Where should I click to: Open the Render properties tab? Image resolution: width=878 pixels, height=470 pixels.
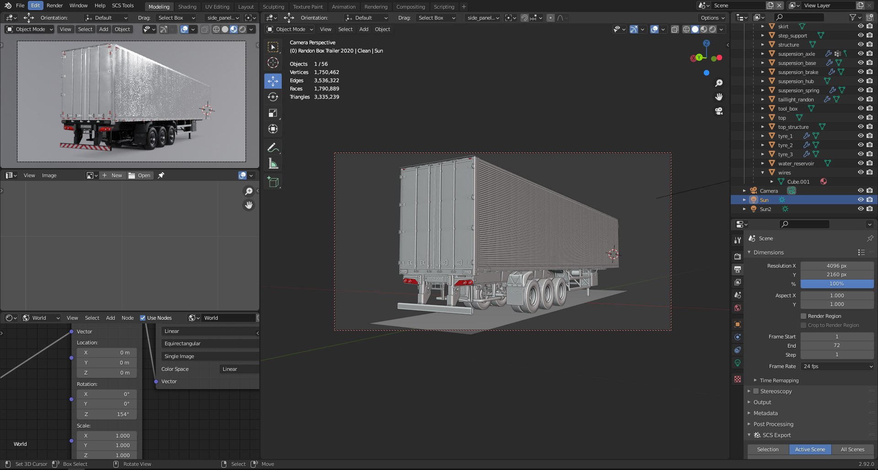click(737, 257)
